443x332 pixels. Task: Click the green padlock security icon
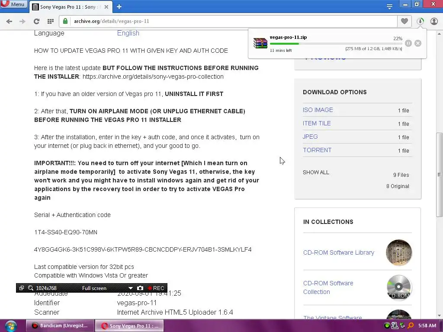tap(65, 21)
